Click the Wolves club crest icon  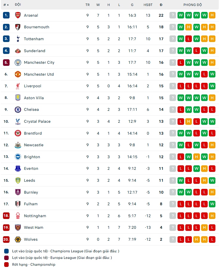point(18,240)
